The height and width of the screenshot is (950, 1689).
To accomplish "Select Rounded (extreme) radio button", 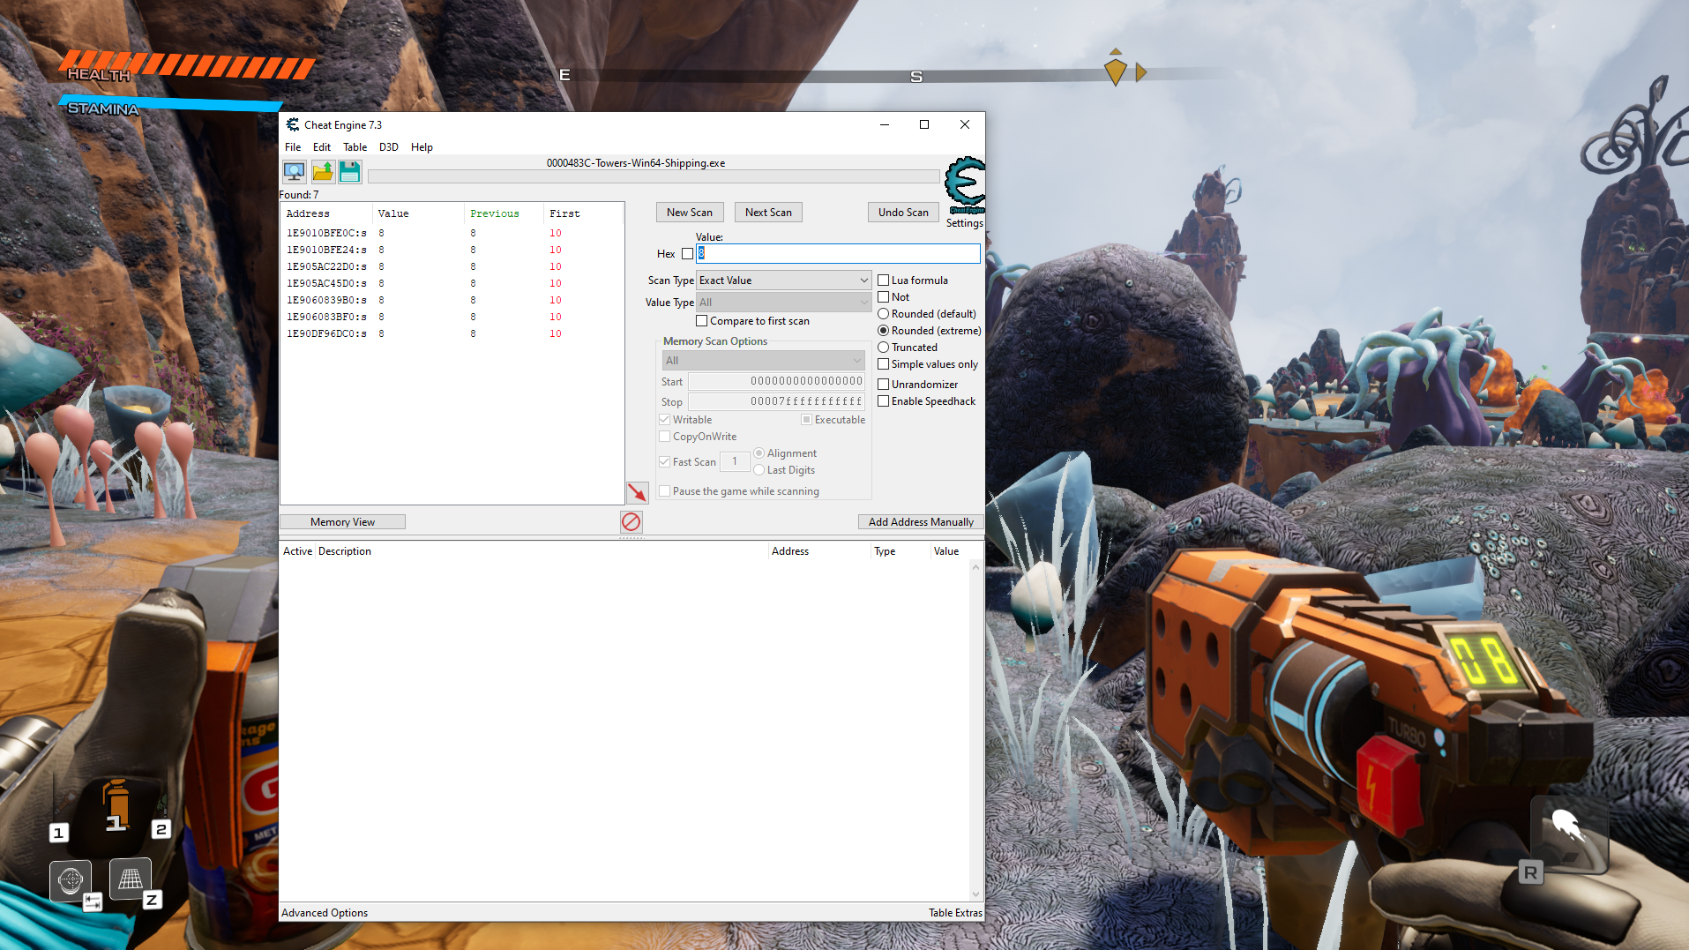I will point(883,331).
